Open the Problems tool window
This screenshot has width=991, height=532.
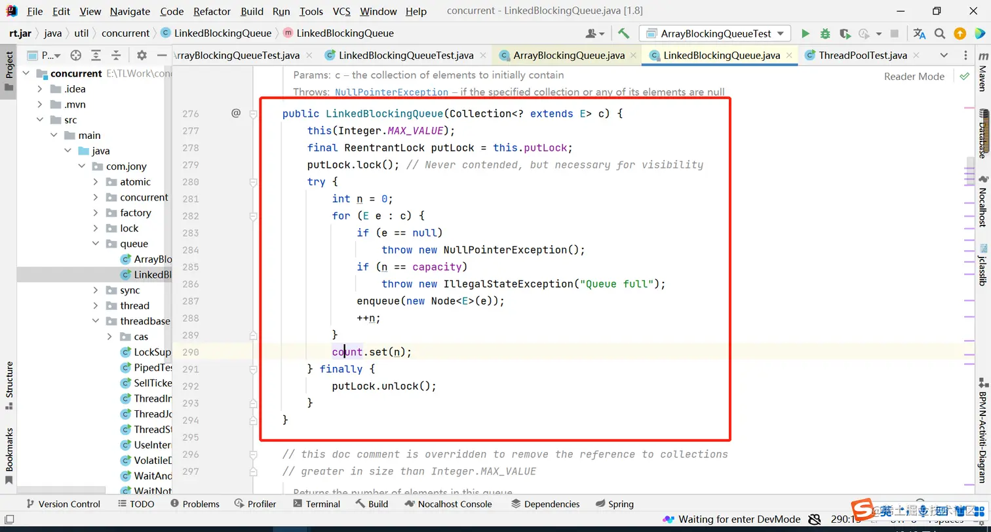[x=195, y=504]
